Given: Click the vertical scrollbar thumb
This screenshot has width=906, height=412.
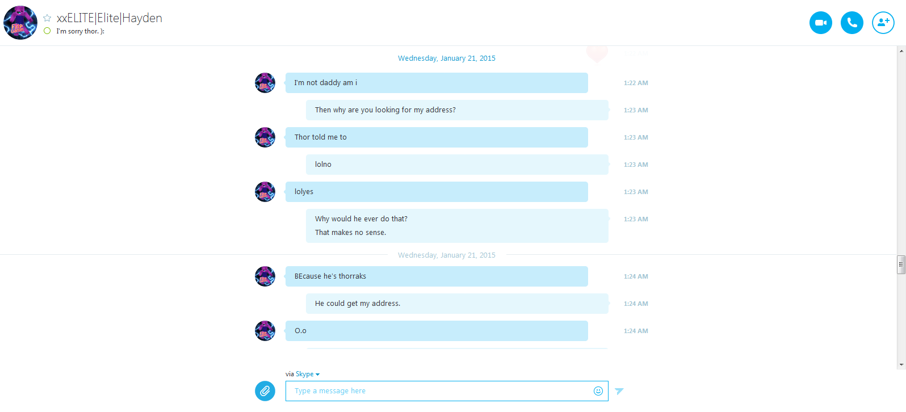Looking at the screenshot, I should 901,264.
